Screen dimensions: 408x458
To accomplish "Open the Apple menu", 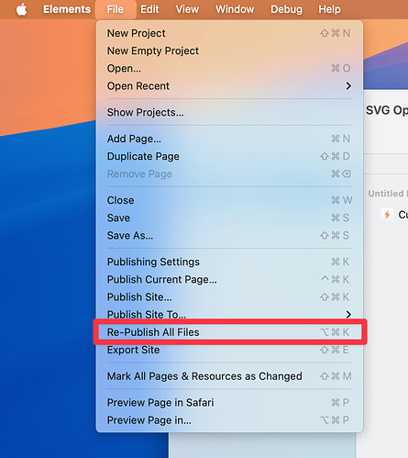I will click(22, 9).
